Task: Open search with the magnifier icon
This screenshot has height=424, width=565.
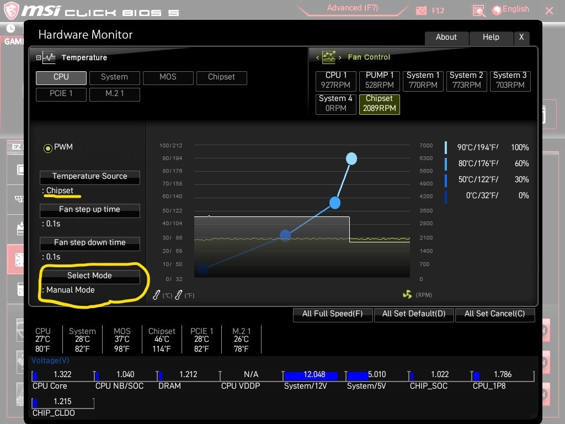Action: (x=479, y=10)
